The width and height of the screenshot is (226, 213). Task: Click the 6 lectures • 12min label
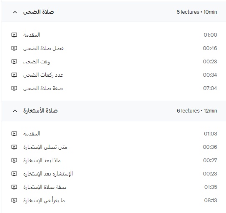[197, 111]
